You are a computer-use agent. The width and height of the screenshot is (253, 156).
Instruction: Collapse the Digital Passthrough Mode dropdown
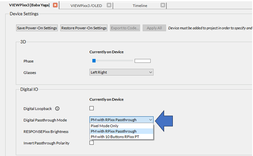[x=121, y=120]
